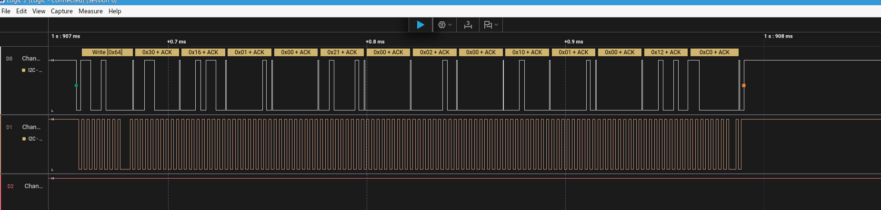Click the orange I2C stop marker
Viewport: 881px width, 210px height.
coord(743,86)
